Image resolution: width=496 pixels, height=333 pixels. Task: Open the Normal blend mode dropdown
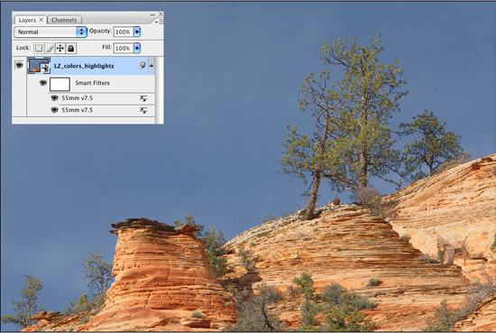51,32
